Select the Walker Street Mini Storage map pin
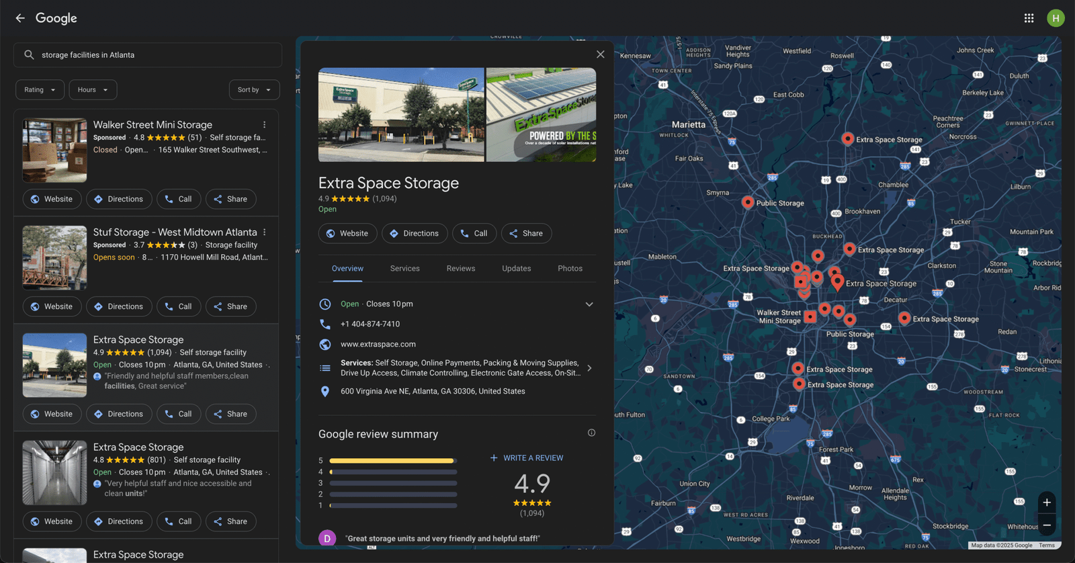1075x563 pixels. tap(810, 316)
